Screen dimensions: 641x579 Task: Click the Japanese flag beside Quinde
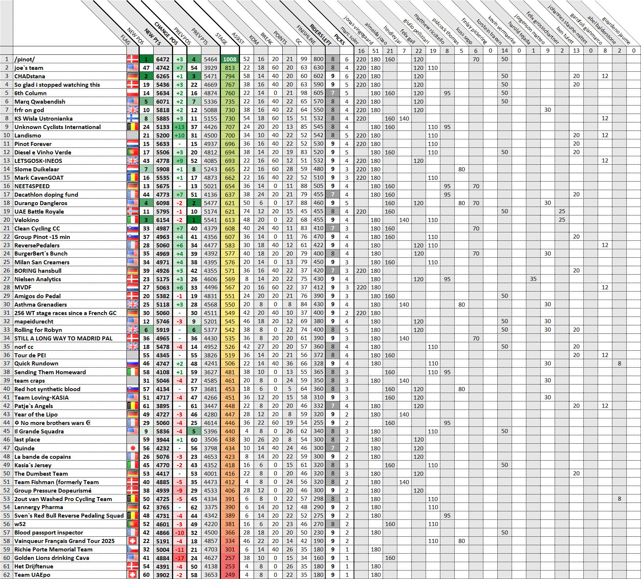click(x=133, y=448)
